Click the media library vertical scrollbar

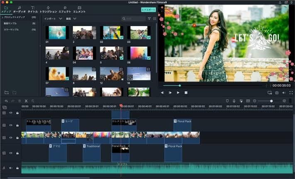(x=156, y=48)
